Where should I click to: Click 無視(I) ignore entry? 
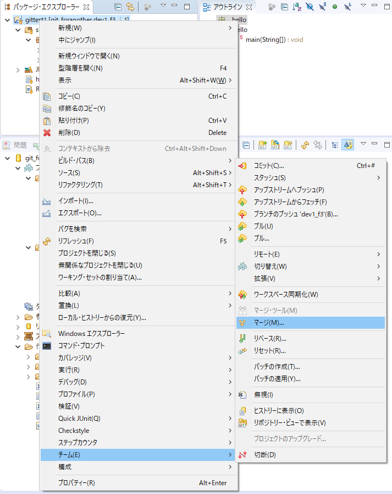[x=311, y=395]
